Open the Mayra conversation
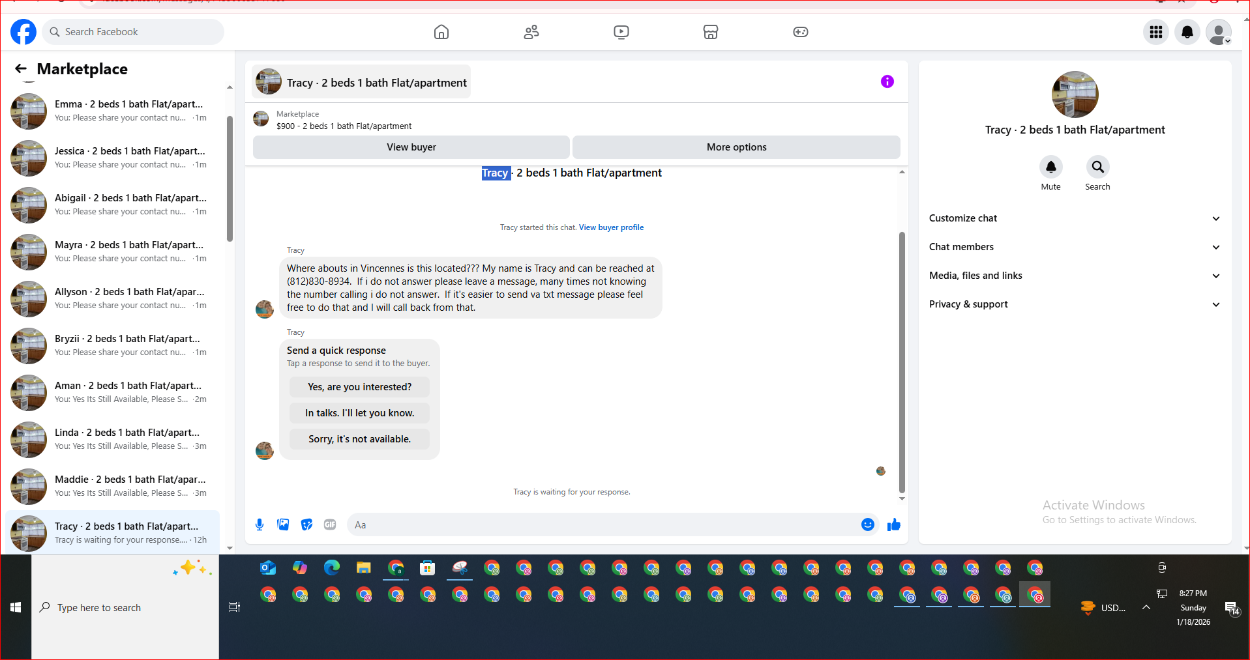Viewport: 1250px width, 660px height. point(113,252)
